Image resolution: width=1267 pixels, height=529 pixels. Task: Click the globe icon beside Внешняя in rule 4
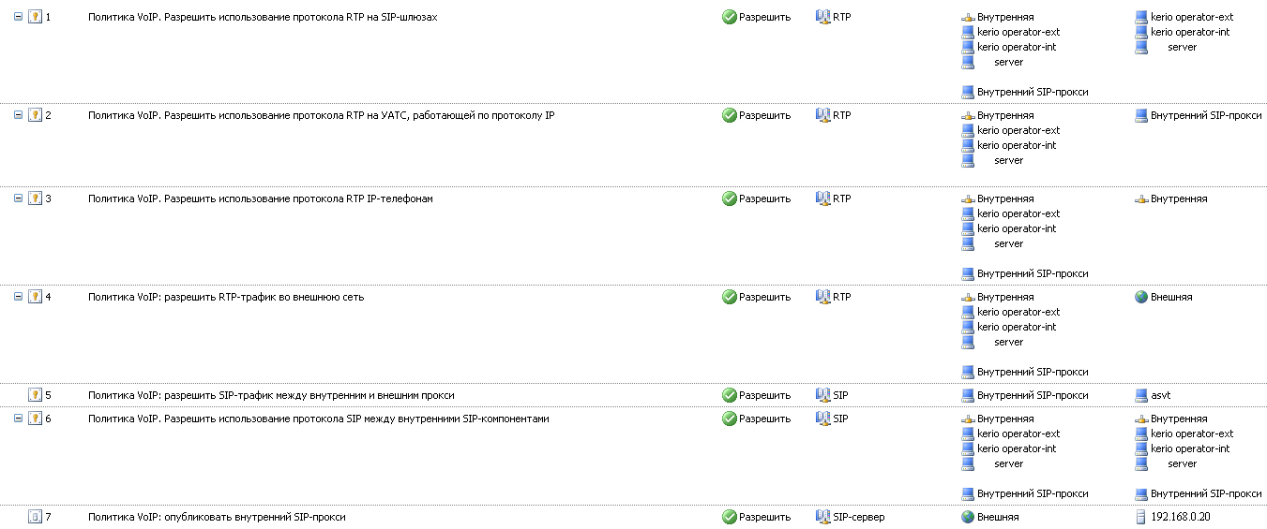tap(1141, 297)
